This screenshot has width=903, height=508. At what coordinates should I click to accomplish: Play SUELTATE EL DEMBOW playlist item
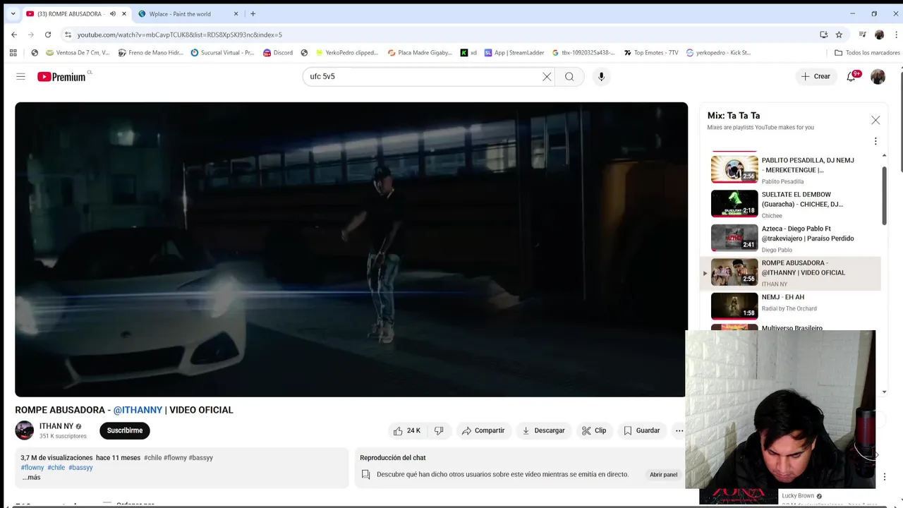[791, 204]
